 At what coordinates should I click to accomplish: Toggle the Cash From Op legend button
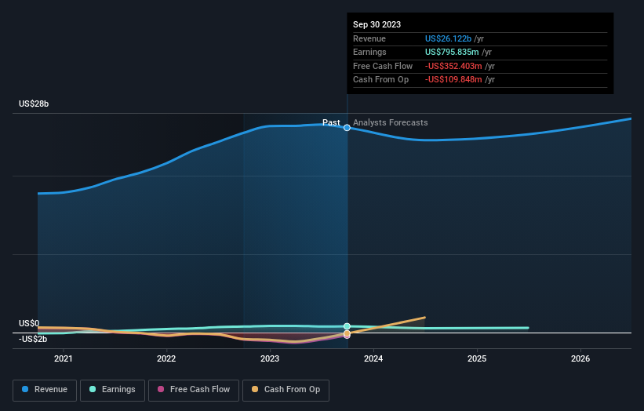[286, 390]
